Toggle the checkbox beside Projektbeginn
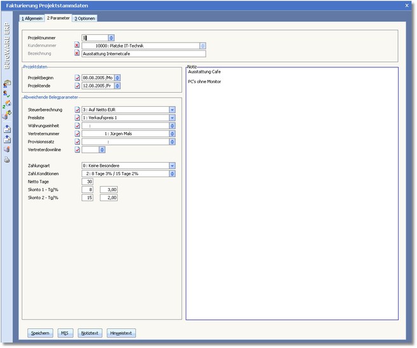Image resolution: width=417 pixels, height=348 pixels. pyautogui.click(x=78, y=77)
